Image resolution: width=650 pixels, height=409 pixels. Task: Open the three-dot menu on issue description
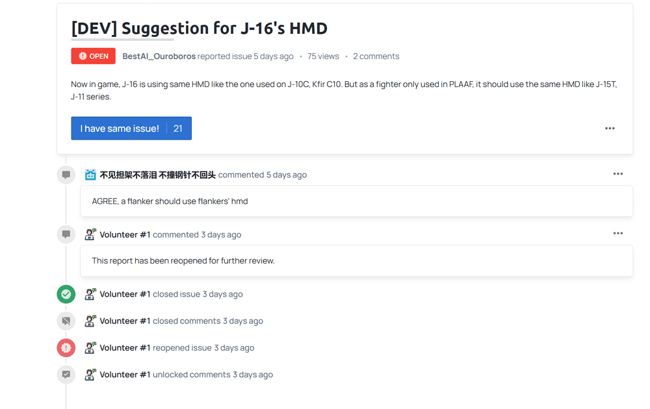pyautogui.click(x=610, y=129)
